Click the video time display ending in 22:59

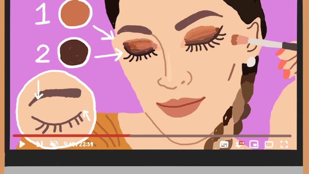pyautogui.click(x=79, y=144)
